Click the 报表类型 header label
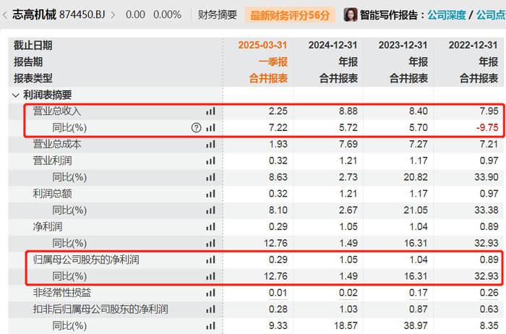 (x=33, y=78)
